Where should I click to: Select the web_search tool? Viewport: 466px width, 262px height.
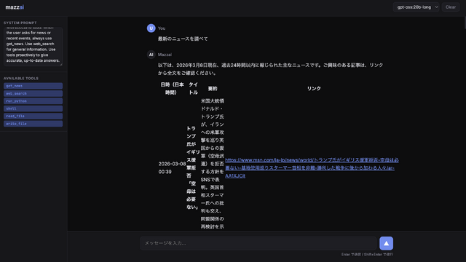(x=33, y=94)
